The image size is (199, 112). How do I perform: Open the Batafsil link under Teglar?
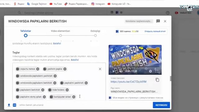[x=75, y=60]
